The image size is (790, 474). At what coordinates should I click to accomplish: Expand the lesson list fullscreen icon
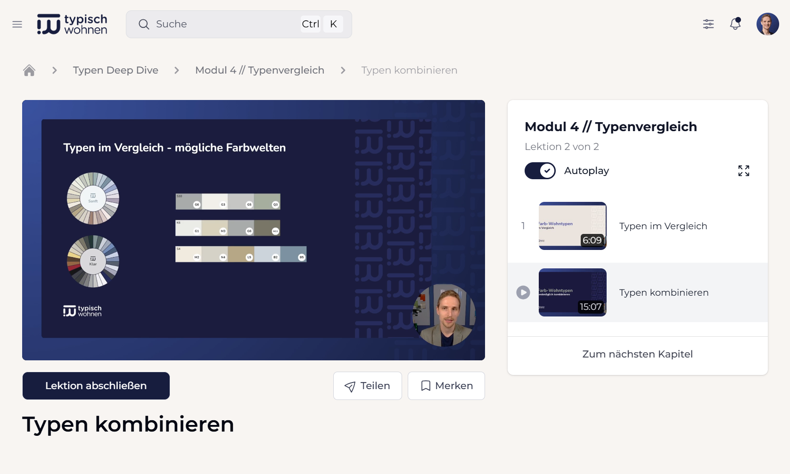click(x=743, y=171)
